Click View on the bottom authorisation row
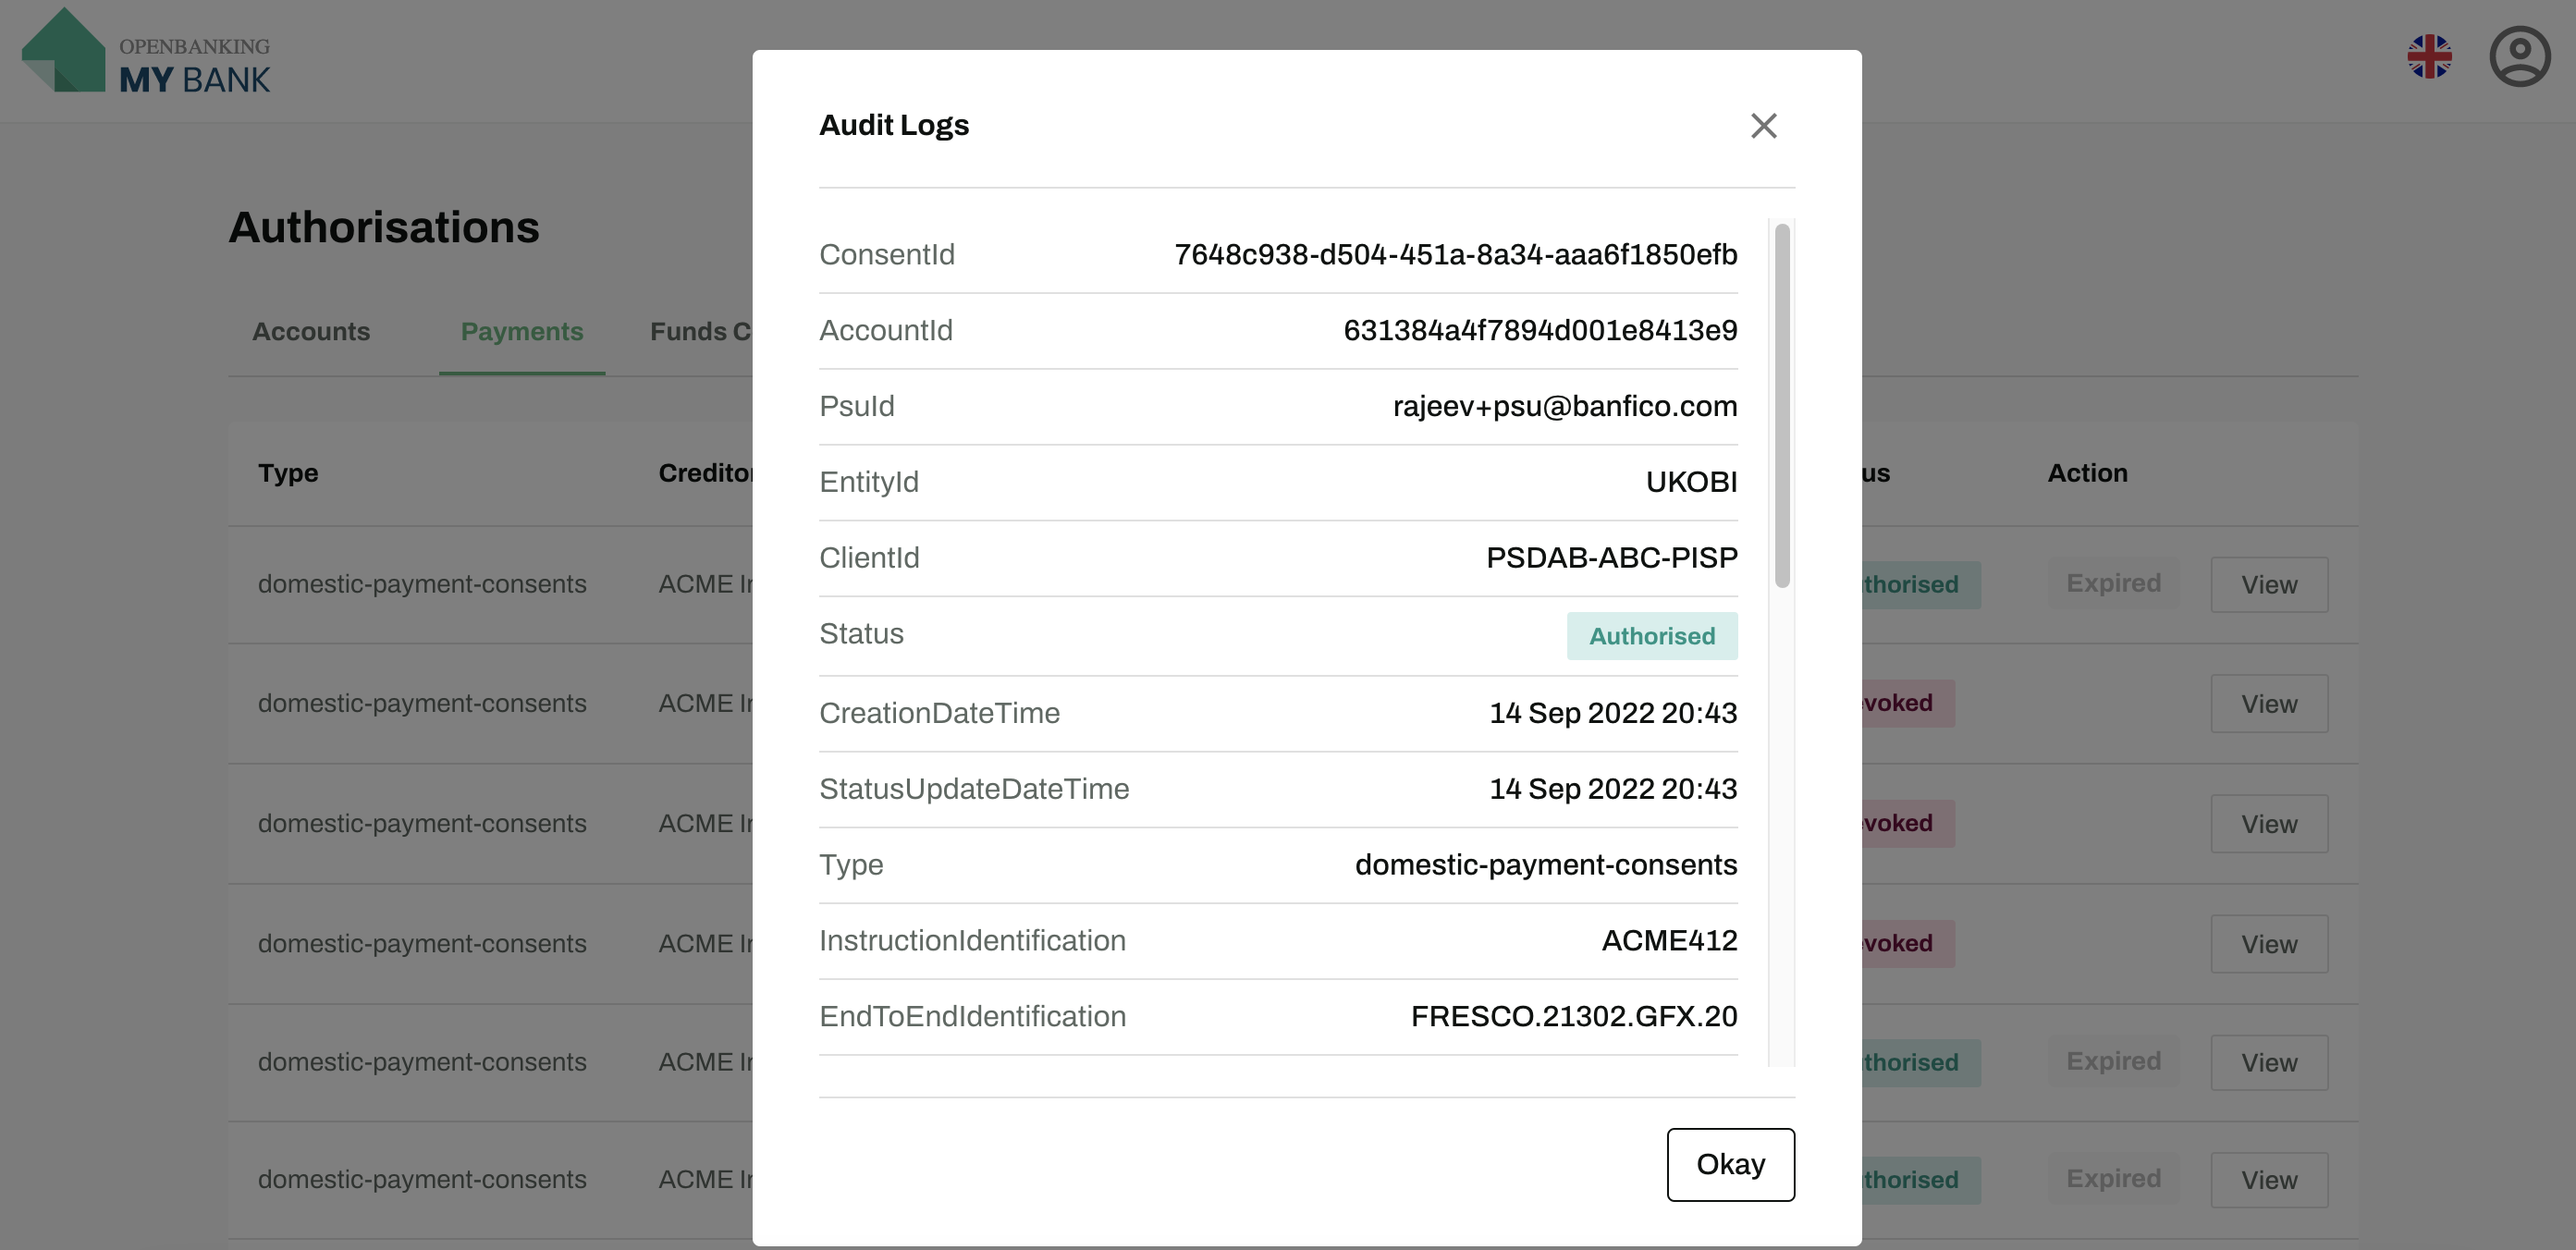The height and width of the screenshot is (1250, 2576). click(x=2267, y=1180)
